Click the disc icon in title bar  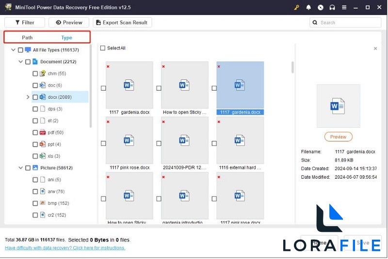(x=321, y=7)
